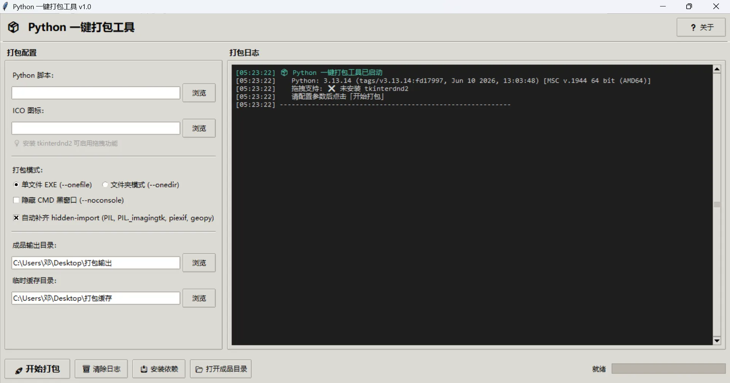This screenshot has height=383, width=730.
Task: Click the log scrollbar down arrow
Action: pos(717,341)
